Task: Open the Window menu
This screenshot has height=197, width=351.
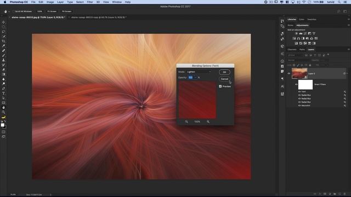Action: point(117,2)
